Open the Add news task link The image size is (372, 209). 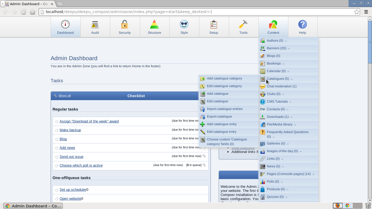click(x=67, y=148)
